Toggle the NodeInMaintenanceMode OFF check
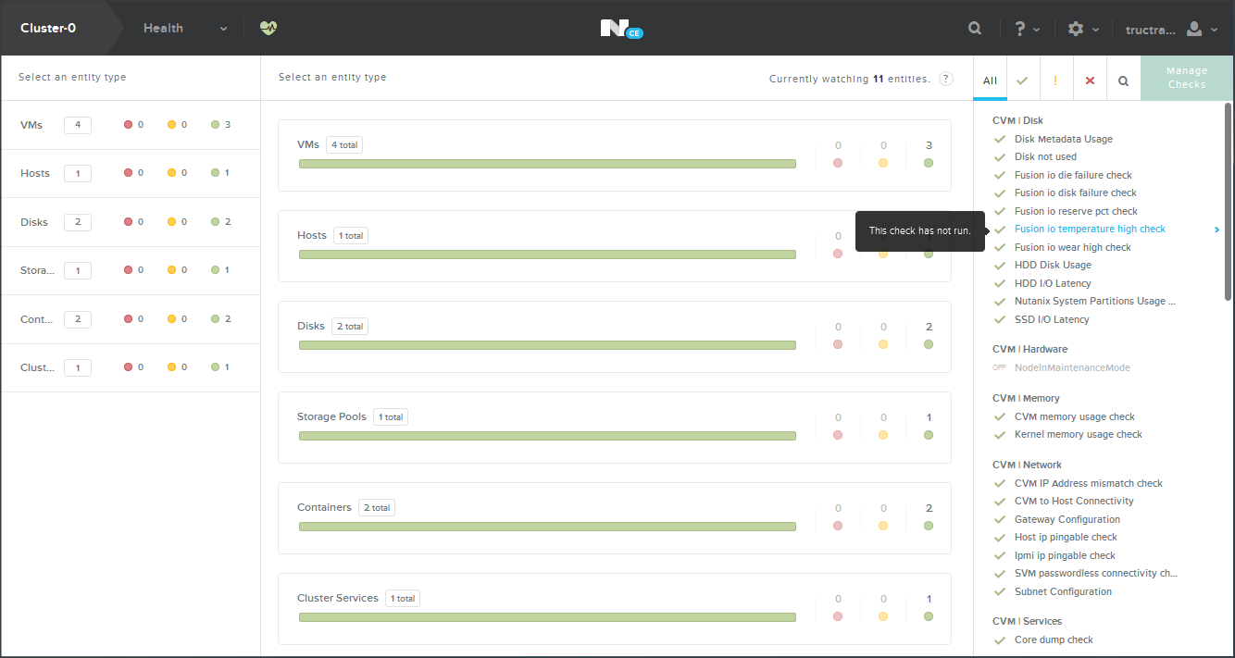1235x658 pixels. tap(999, 367)
